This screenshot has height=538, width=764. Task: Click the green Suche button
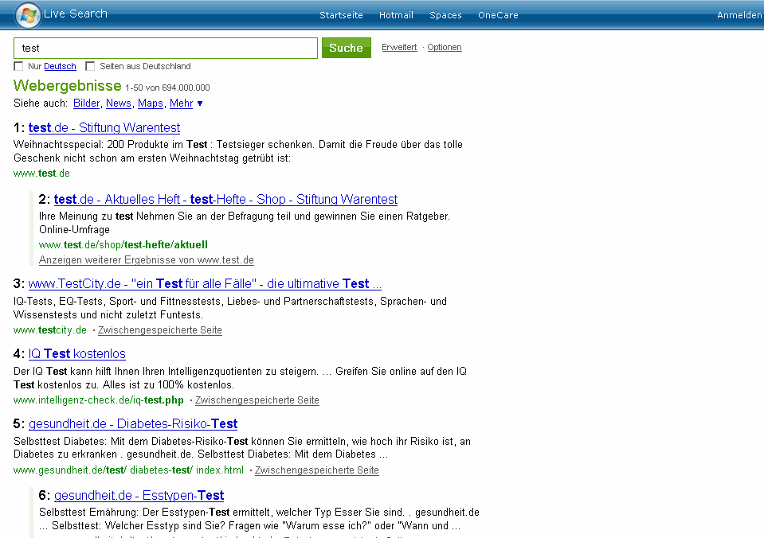[346, 48]
